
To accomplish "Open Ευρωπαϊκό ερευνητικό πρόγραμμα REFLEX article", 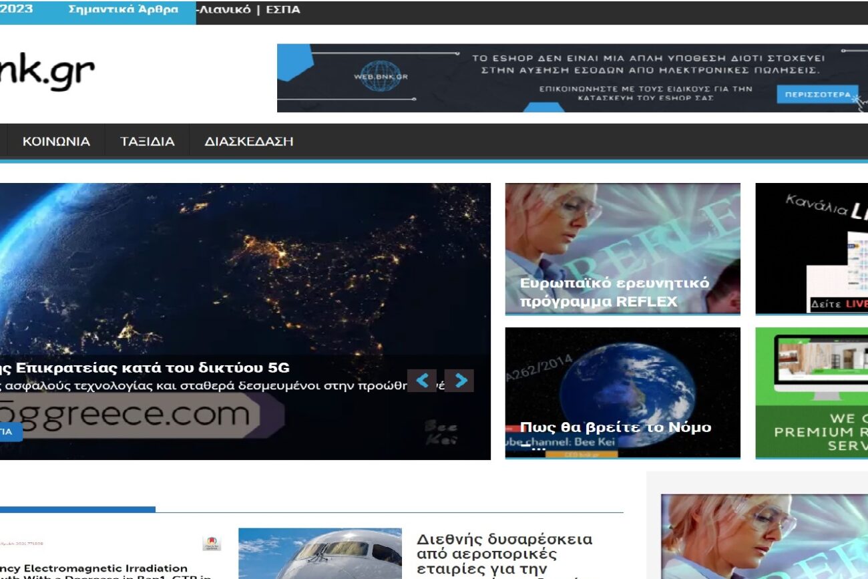I will click(x=614, y=292).
